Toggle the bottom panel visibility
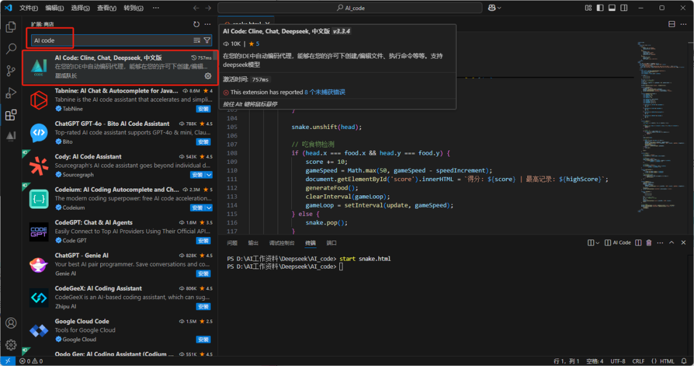 (612, 8)
